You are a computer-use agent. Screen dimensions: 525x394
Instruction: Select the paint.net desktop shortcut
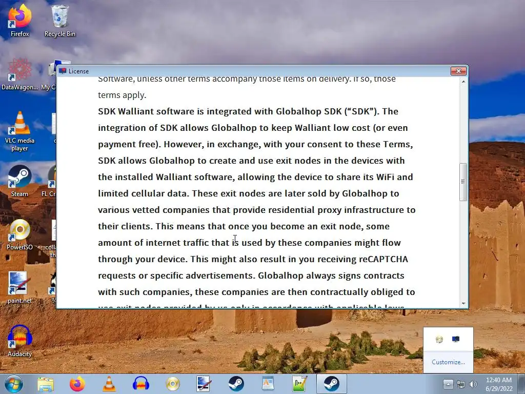[19, 287]
